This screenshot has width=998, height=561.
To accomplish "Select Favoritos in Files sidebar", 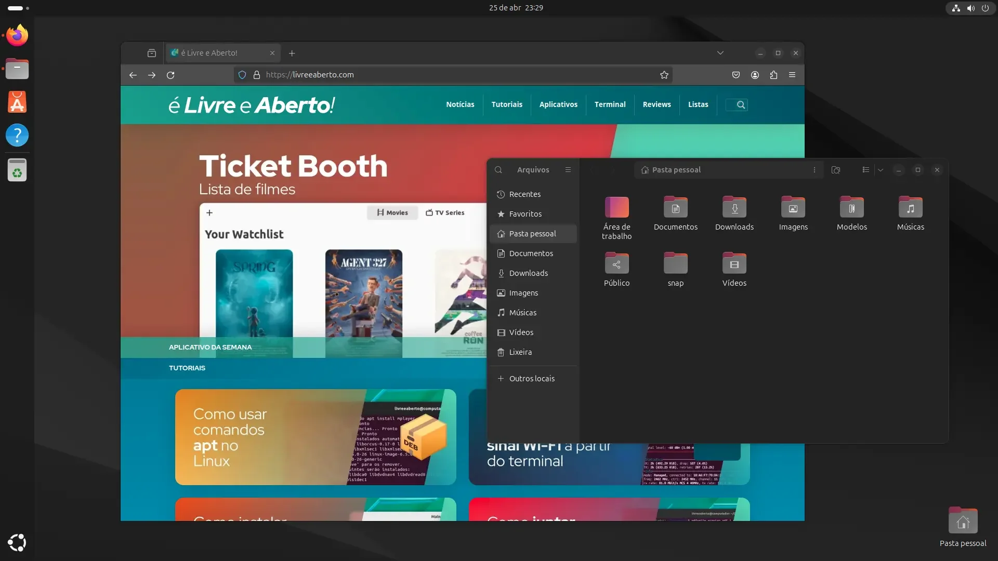I will click(533, 214).
